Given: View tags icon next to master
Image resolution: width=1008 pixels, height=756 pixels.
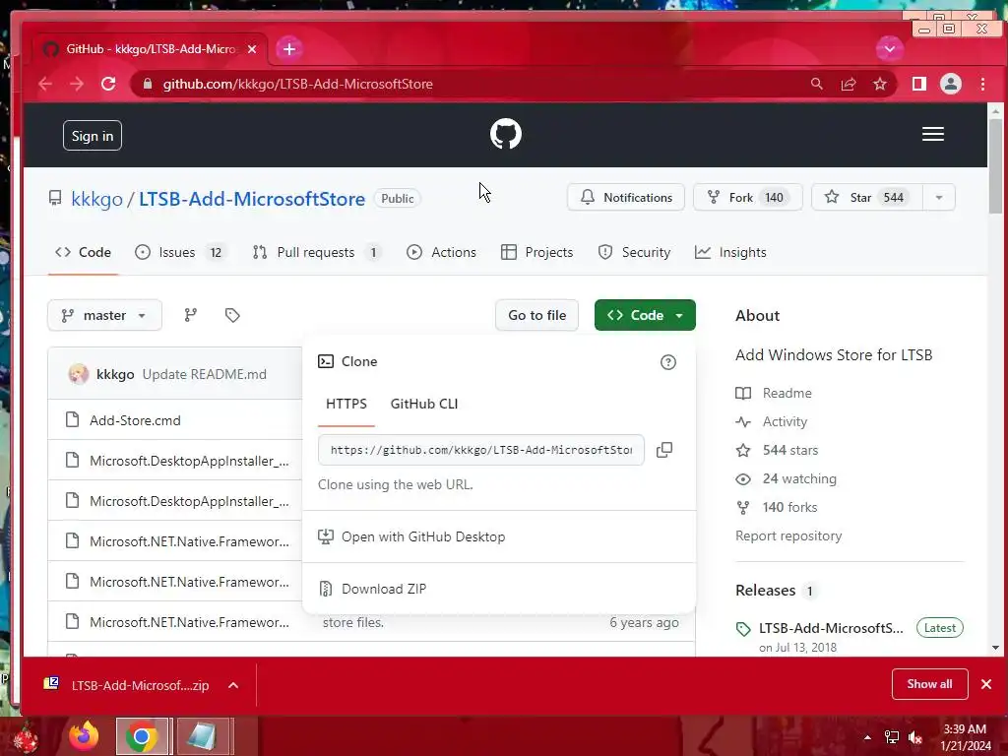Looking at the screenshot, I should tap(232, 315).
